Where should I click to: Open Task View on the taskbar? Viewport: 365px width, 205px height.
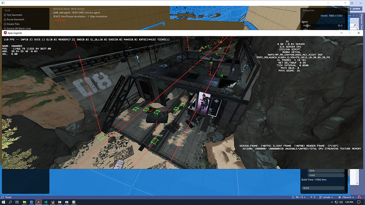coord(17,202)
